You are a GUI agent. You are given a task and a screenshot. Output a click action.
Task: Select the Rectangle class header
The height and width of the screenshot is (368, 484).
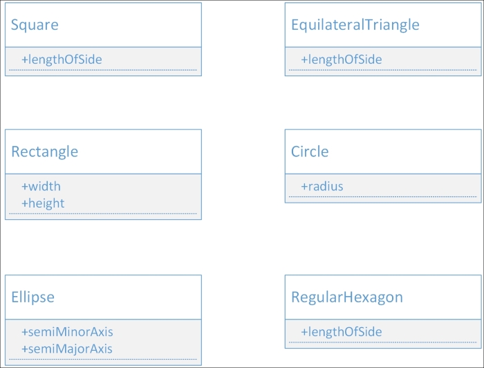44,151
